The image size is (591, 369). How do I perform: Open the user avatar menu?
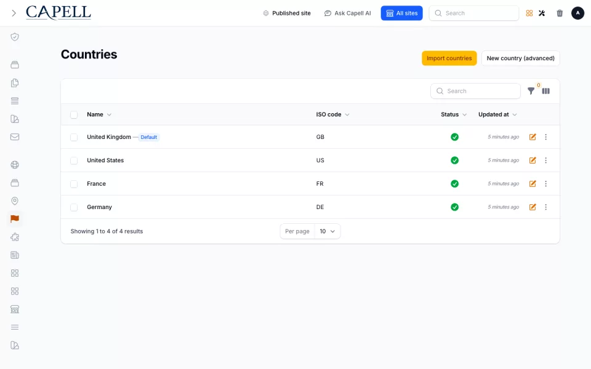point(577,13)
